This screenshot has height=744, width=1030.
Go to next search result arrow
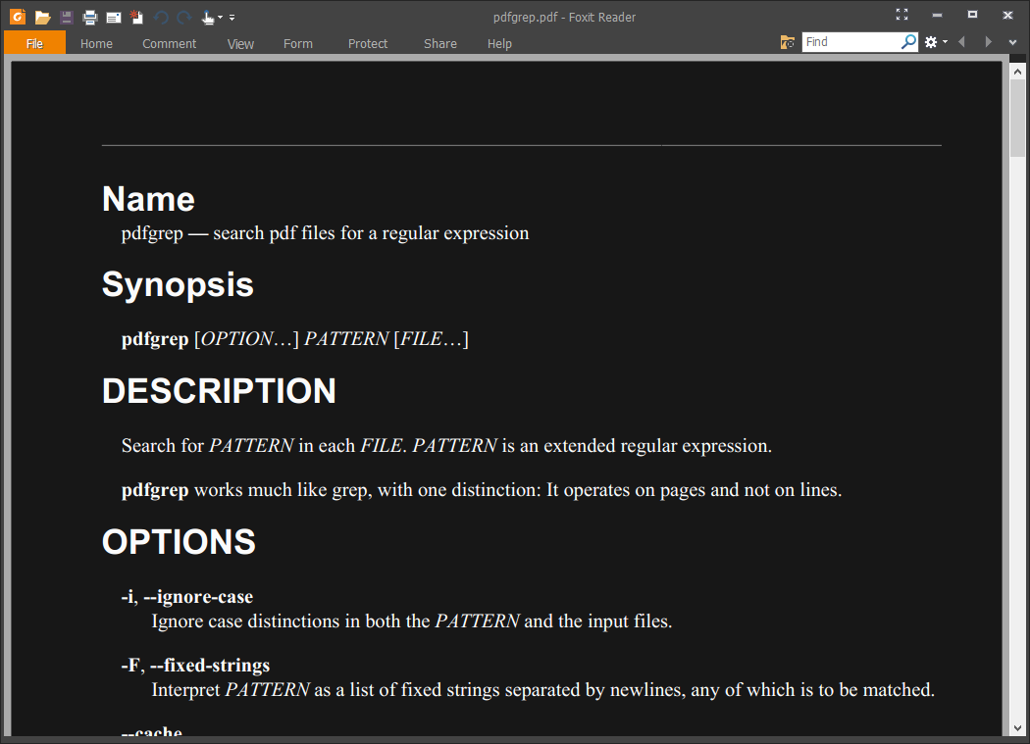pos(988,42)
